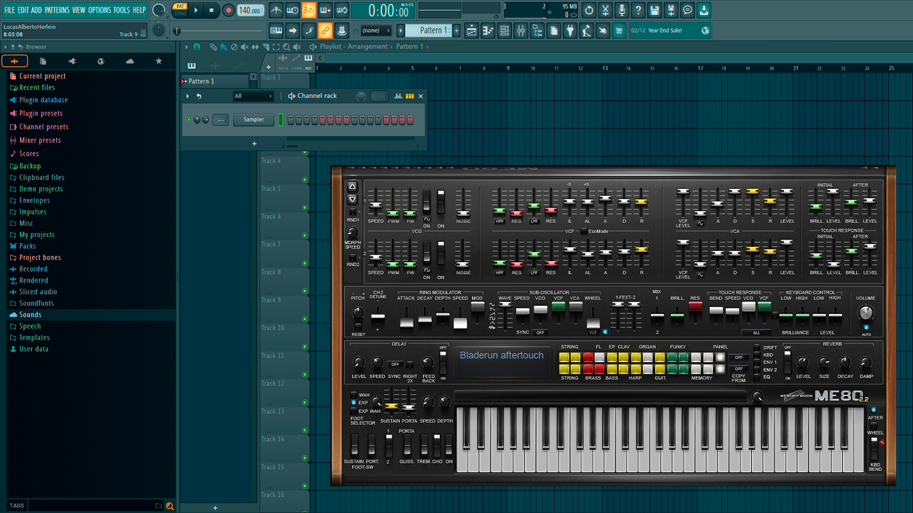Image resolution: width=913 pixels, height=513 pixels.
Task: Open the plugin picker plug icon
Action: point(569,30)
